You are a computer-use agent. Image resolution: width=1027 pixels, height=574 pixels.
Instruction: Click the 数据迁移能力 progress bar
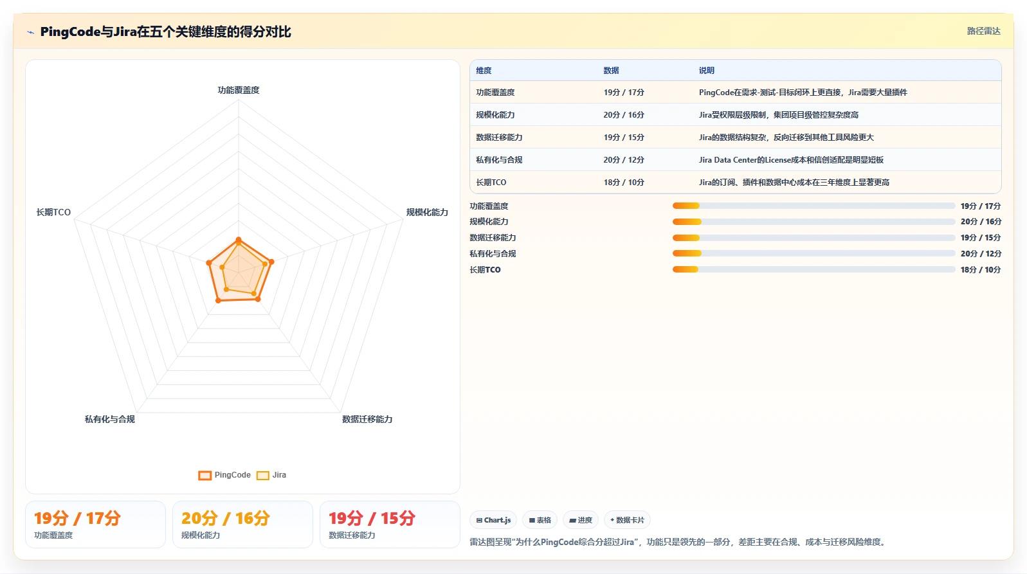813,238
